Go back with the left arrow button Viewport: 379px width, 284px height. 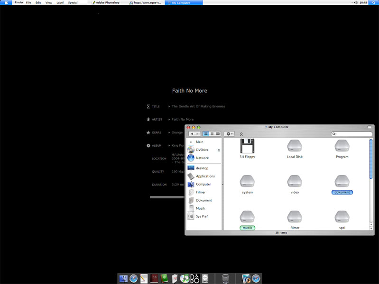tap(192, 134)
